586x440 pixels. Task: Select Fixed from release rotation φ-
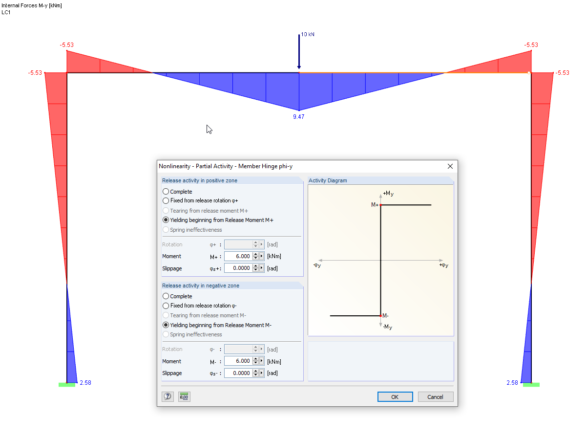166,305
